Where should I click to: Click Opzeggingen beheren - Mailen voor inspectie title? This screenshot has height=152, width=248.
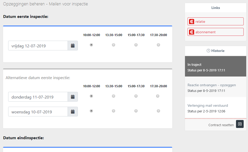pos(45,4)
